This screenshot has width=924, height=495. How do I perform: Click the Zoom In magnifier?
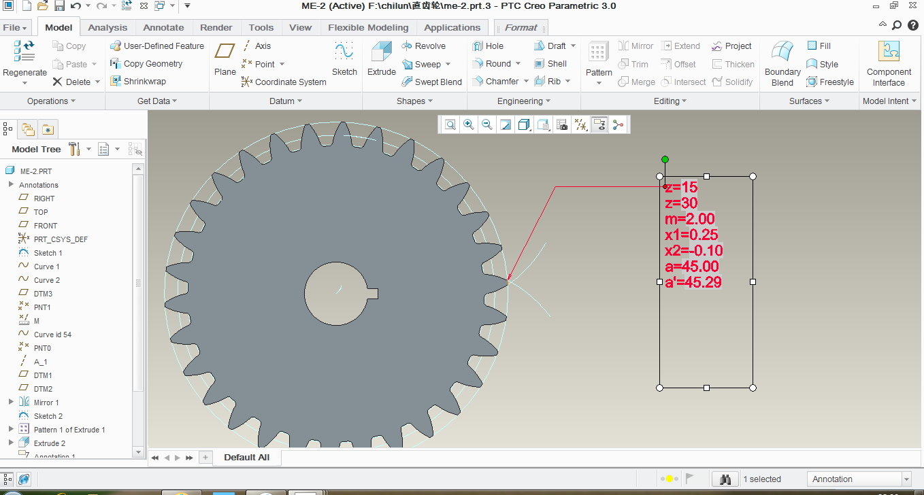[469, 124]
